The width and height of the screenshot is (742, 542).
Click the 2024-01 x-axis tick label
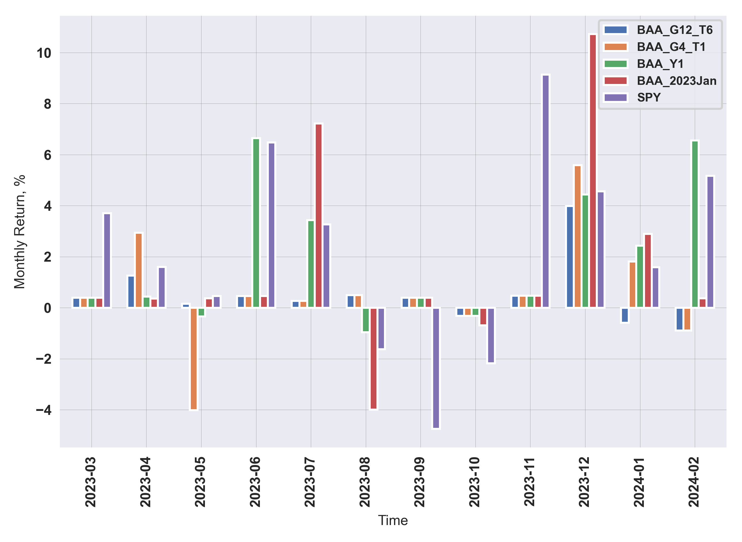point(639,482)
